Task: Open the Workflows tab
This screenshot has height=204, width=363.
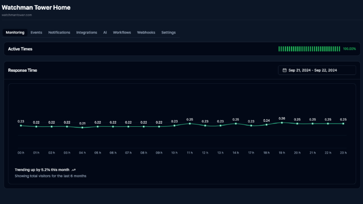Action: click(x=122, y=32)
